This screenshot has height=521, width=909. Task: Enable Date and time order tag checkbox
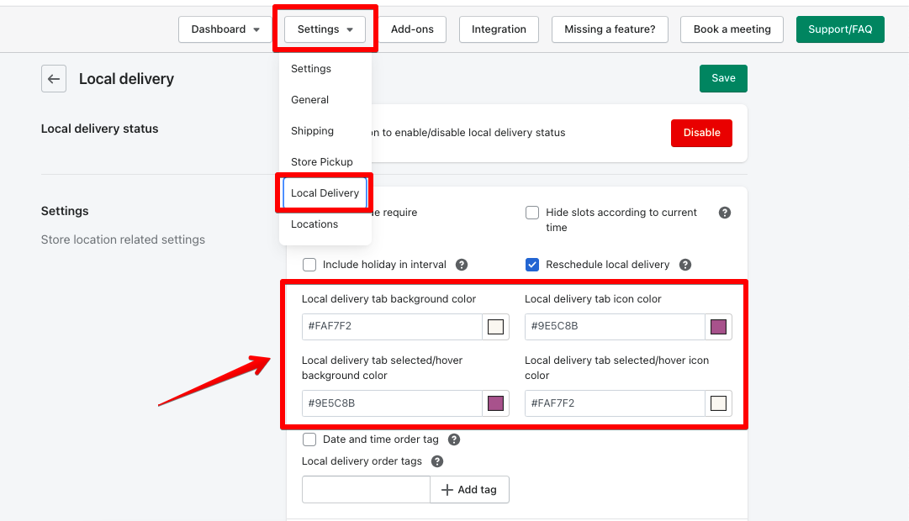click(x=309, y=439)
